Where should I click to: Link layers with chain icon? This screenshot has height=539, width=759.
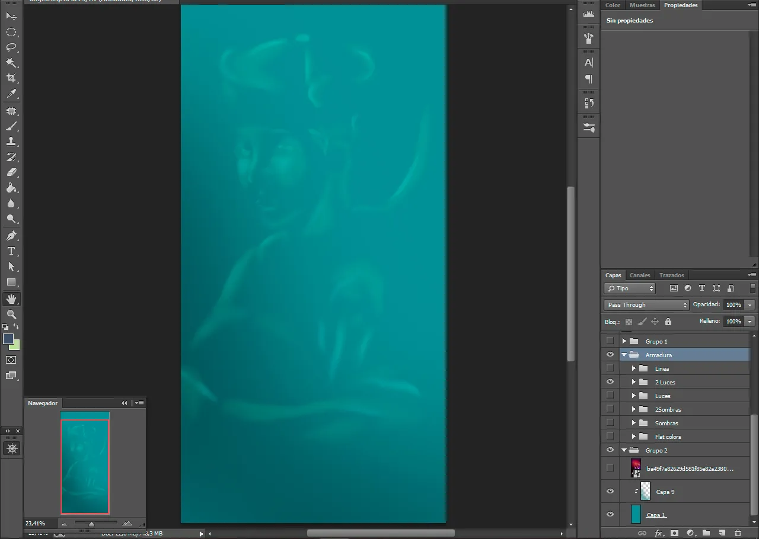[642, 533]
